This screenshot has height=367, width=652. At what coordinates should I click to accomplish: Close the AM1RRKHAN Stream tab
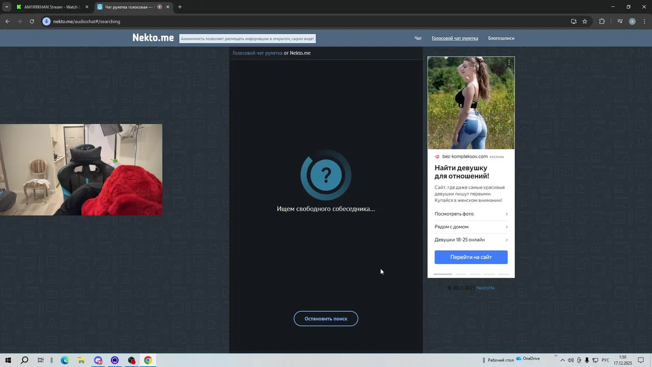click(87, 7)
